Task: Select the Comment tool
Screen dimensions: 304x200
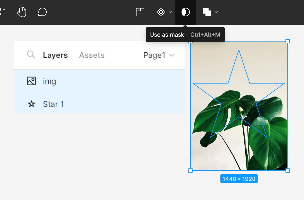Action: coord(42,12)
